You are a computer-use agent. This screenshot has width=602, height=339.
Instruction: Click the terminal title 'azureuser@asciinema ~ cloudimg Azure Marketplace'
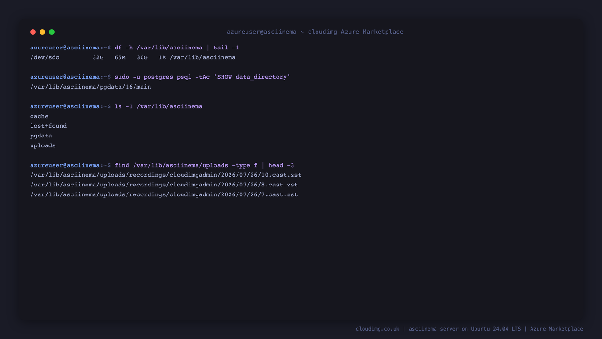[315, 32]
